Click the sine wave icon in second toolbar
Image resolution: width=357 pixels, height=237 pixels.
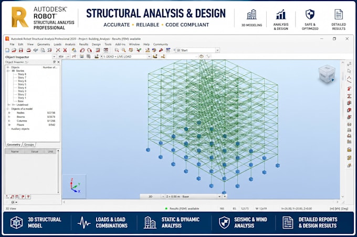[208, 57]
